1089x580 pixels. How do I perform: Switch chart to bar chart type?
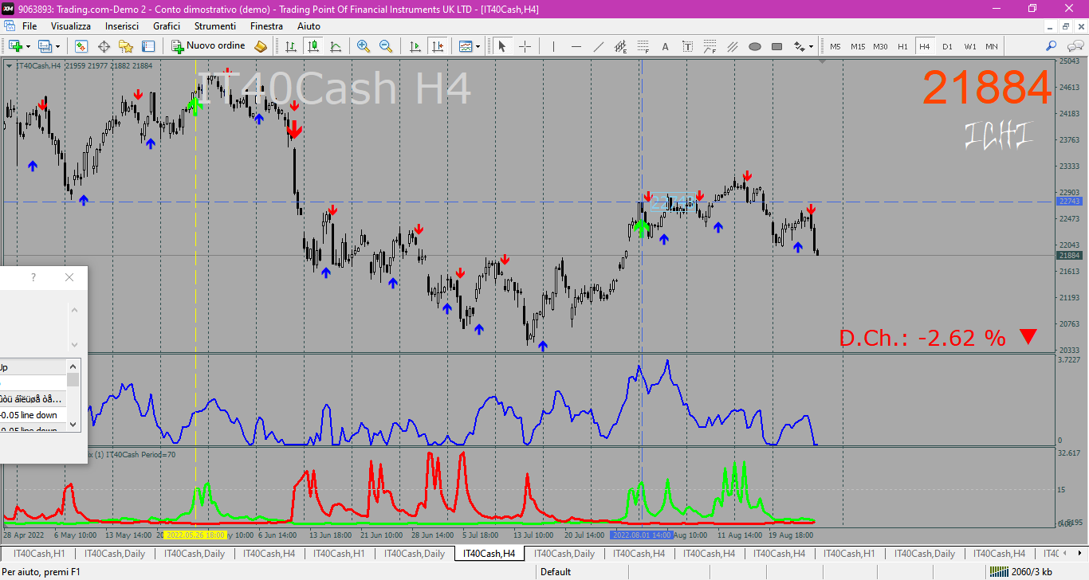tap(291, 46)
